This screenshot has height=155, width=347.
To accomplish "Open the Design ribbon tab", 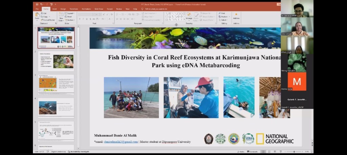I will 63,9.
